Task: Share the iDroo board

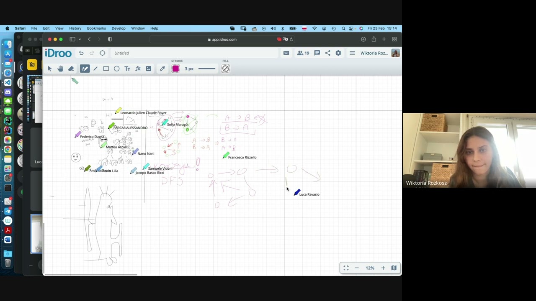Action: pos(327,53)
